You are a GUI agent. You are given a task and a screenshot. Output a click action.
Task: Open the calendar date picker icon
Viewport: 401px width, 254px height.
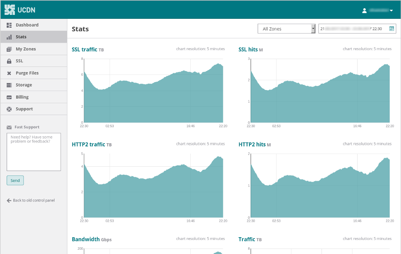(x=391, y=29)
